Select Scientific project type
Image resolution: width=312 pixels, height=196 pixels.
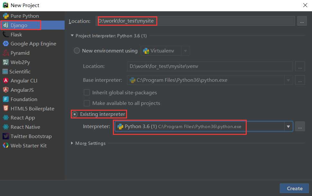coord(32,71)
